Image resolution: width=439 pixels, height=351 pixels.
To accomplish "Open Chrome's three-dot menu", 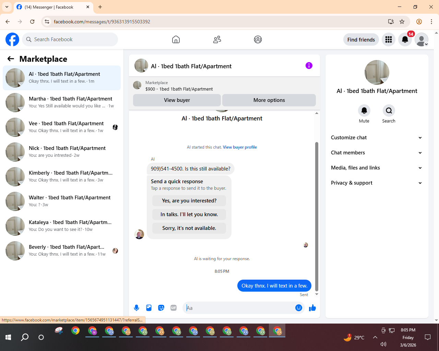I will pos(431,22).
